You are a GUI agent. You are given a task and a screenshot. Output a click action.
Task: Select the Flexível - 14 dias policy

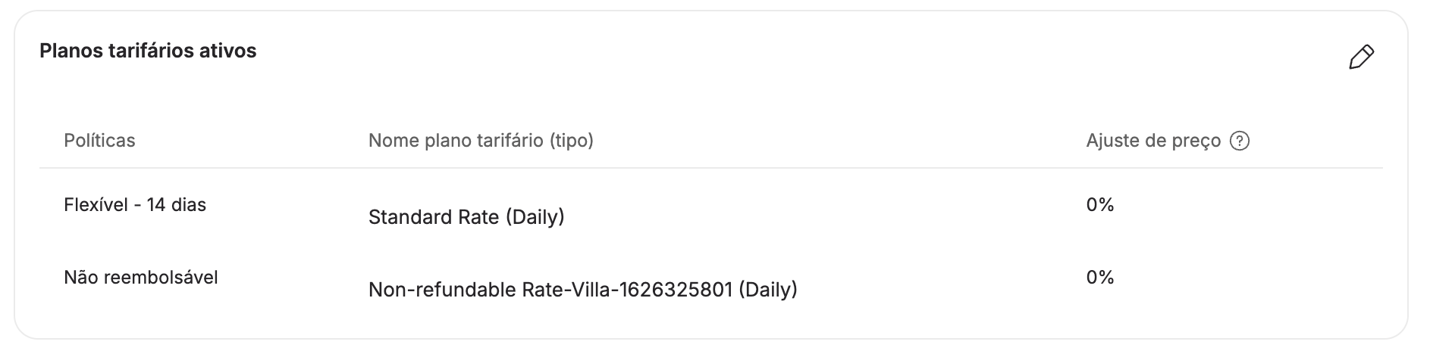tap(135, 205)
